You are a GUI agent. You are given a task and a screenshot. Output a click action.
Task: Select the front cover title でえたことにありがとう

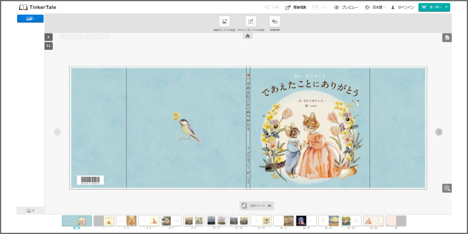pyautogui.click(x=310, y=88)
